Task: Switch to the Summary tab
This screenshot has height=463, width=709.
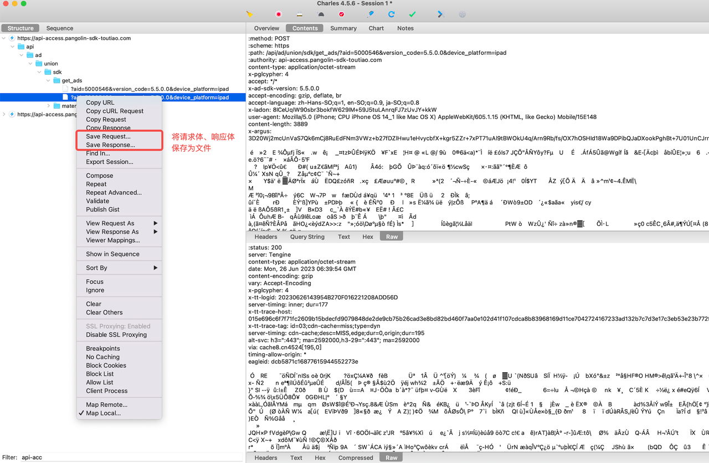Action: (343, 28)
